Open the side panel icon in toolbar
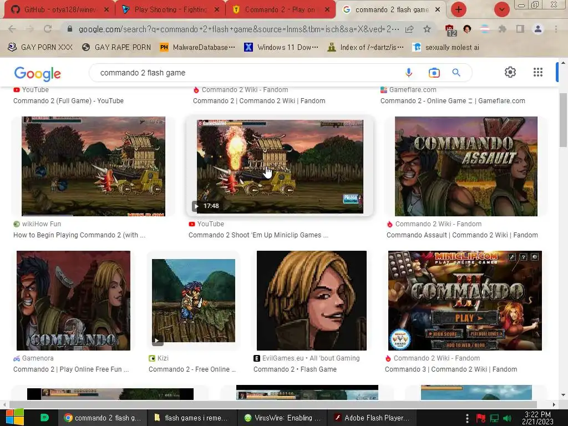The height and width of the screenshot is (426, 568). 520,29
